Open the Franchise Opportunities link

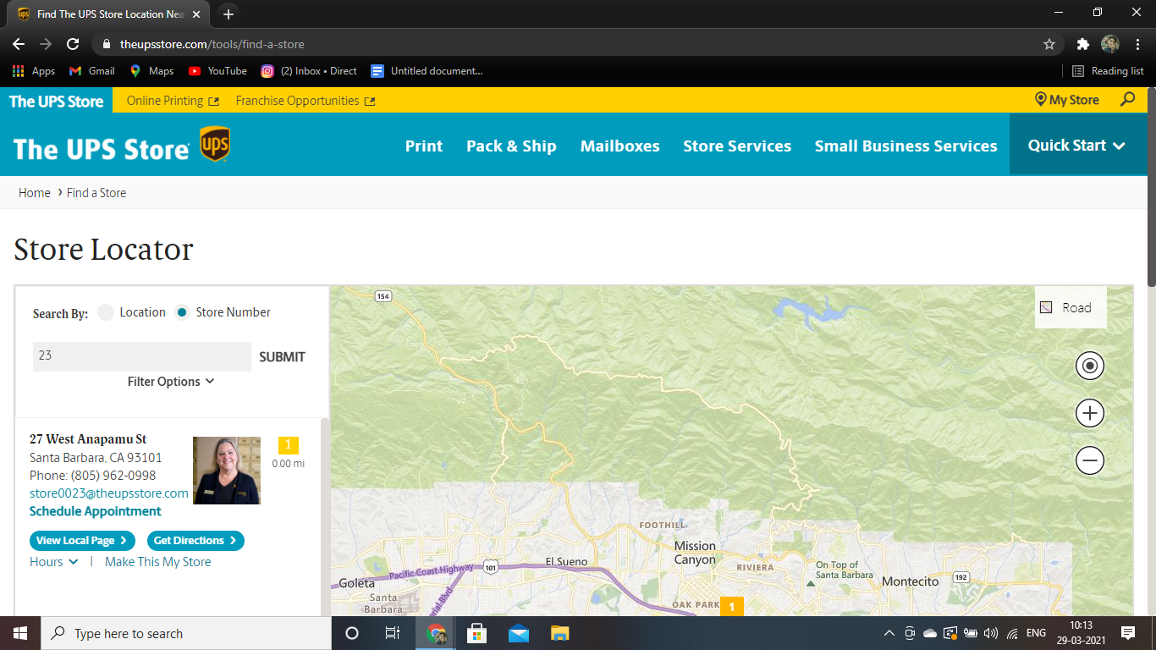(306, 101)
